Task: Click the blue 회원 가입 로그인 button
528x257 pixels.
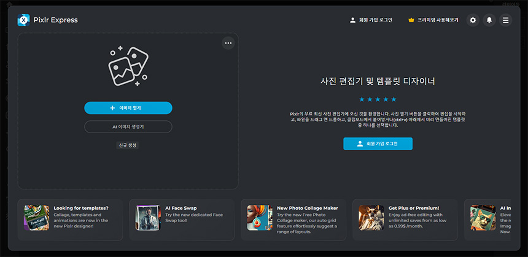Action: point(378,144)
